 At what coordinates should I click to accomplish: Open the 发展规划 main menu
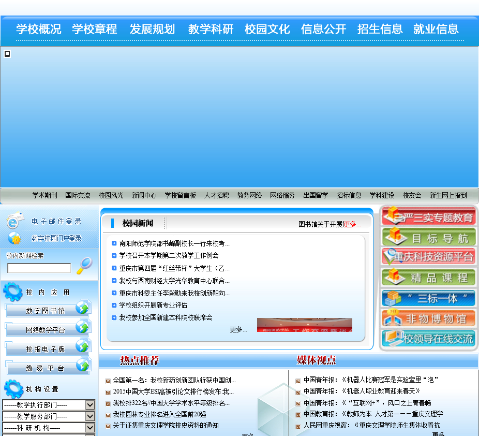[x=152, y=29]
